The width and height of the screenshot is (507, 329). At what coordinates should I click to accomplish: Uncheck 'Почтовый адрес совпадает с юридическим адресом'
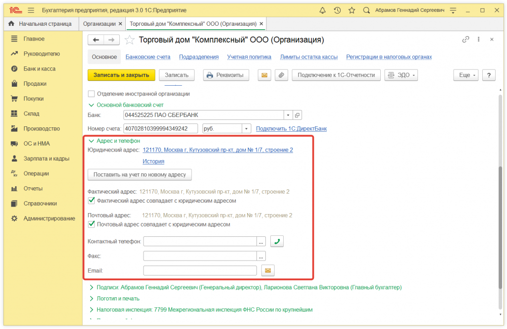(x=91, y=224)
